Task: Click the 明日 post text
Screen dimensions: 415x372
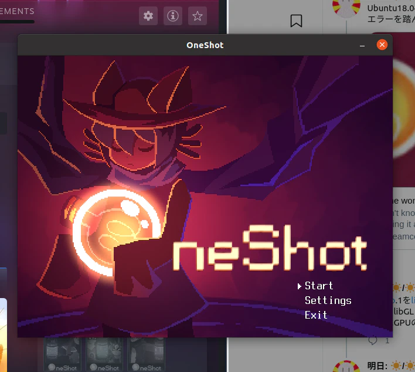Action: pyautogui.click(x=391, y=366)
